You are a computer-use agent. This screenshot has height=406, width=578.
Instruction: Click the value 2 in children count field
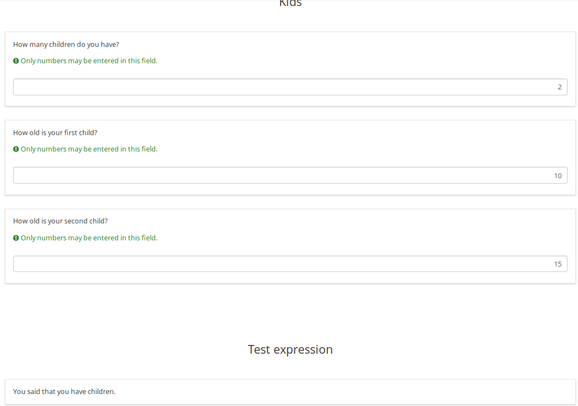pos(559,87)
